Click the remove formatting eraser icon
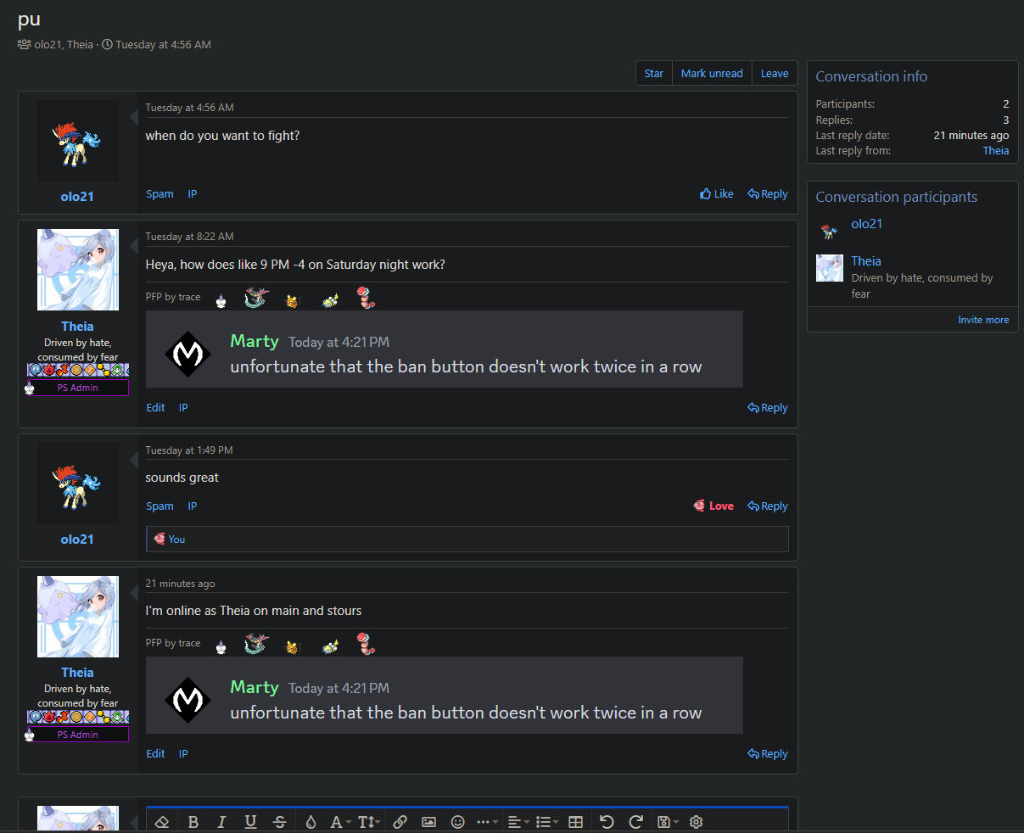 (163, 821)
